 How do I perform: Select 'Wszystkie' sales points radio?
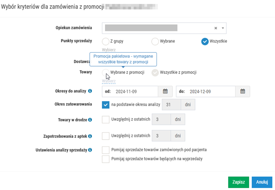[x=205, y=41]
